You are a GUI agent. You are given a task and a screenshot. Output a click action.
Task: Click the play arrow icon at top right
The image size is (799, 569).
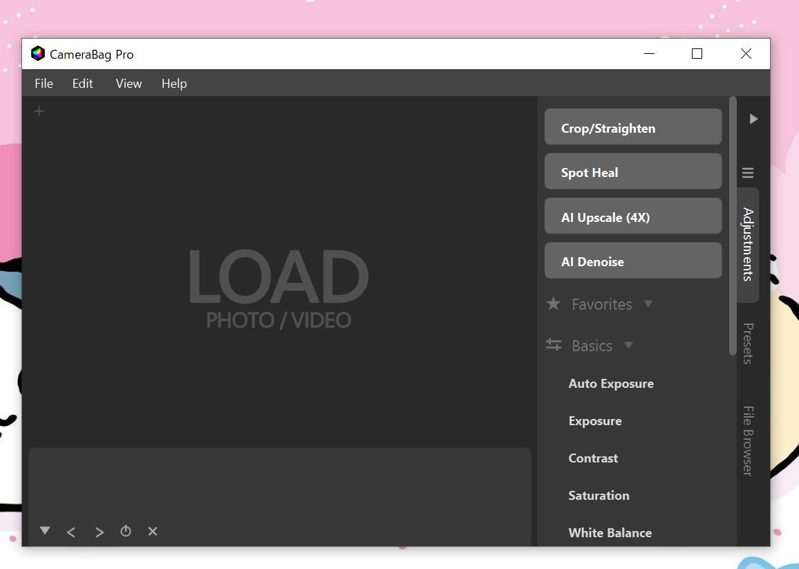753,119
